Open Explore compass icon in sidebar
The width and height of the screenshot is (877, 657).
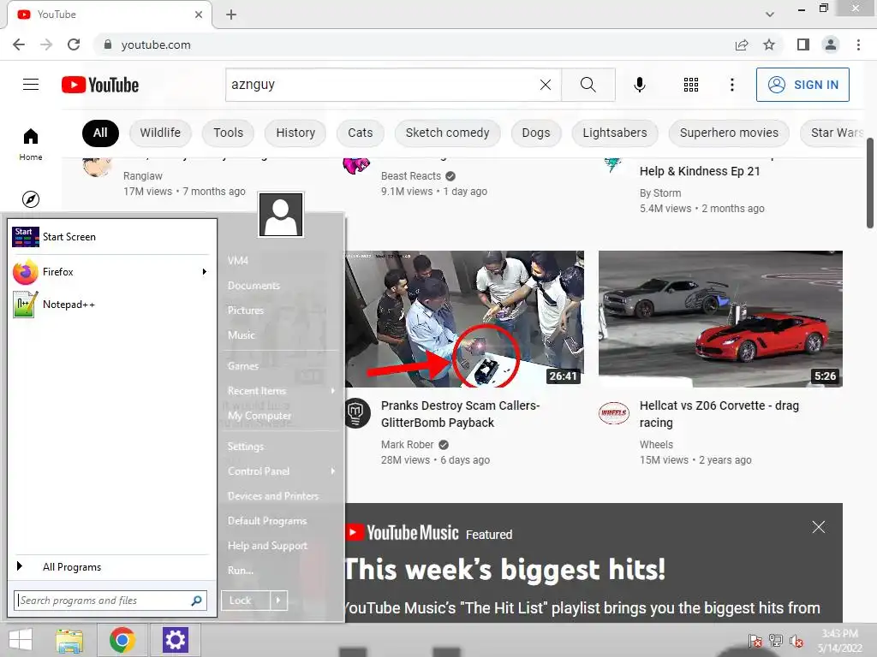coord(31,198)
